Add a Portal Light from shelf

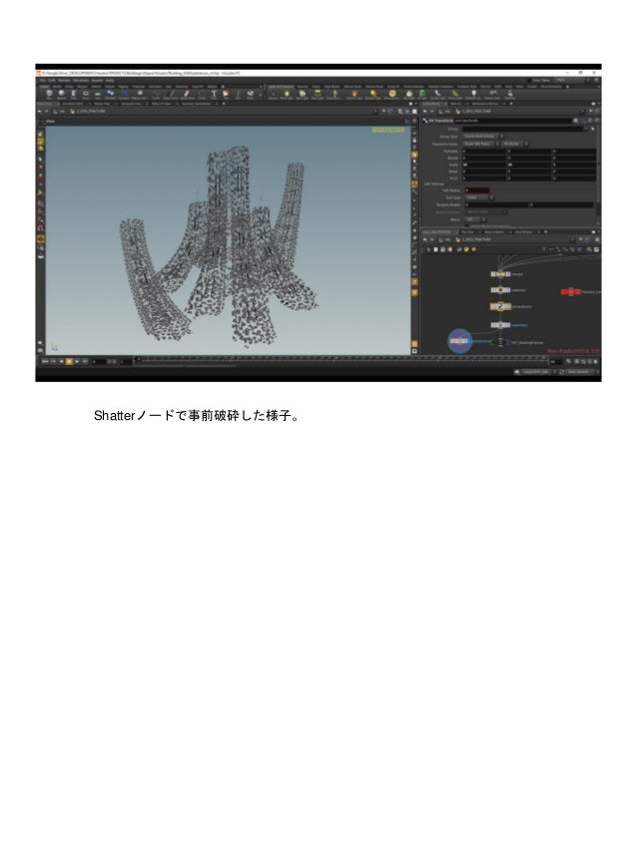coord(455,94)
